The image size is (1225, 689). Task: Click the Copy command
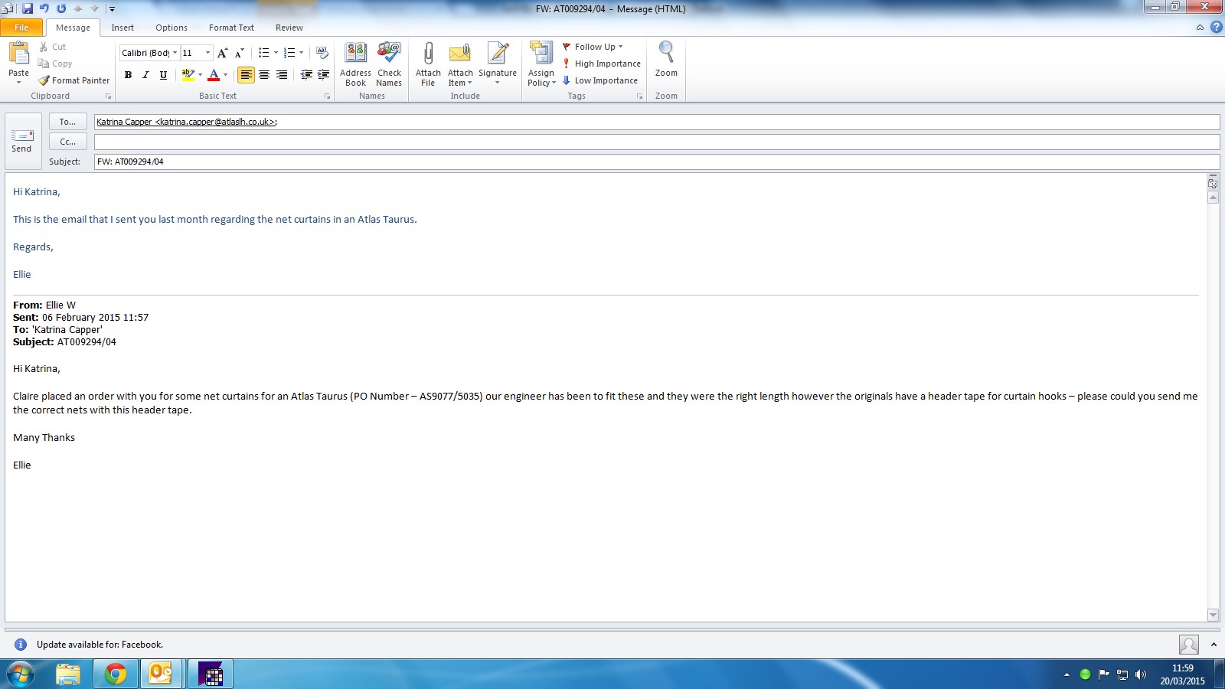click(x=54, y=64)
